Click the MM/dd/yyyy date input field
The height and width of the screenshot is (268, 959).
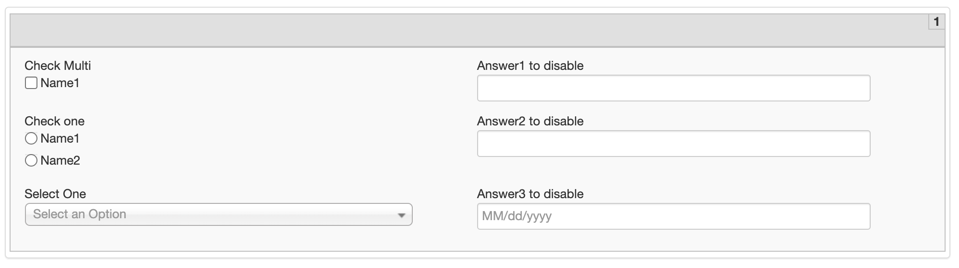point(673,216)
